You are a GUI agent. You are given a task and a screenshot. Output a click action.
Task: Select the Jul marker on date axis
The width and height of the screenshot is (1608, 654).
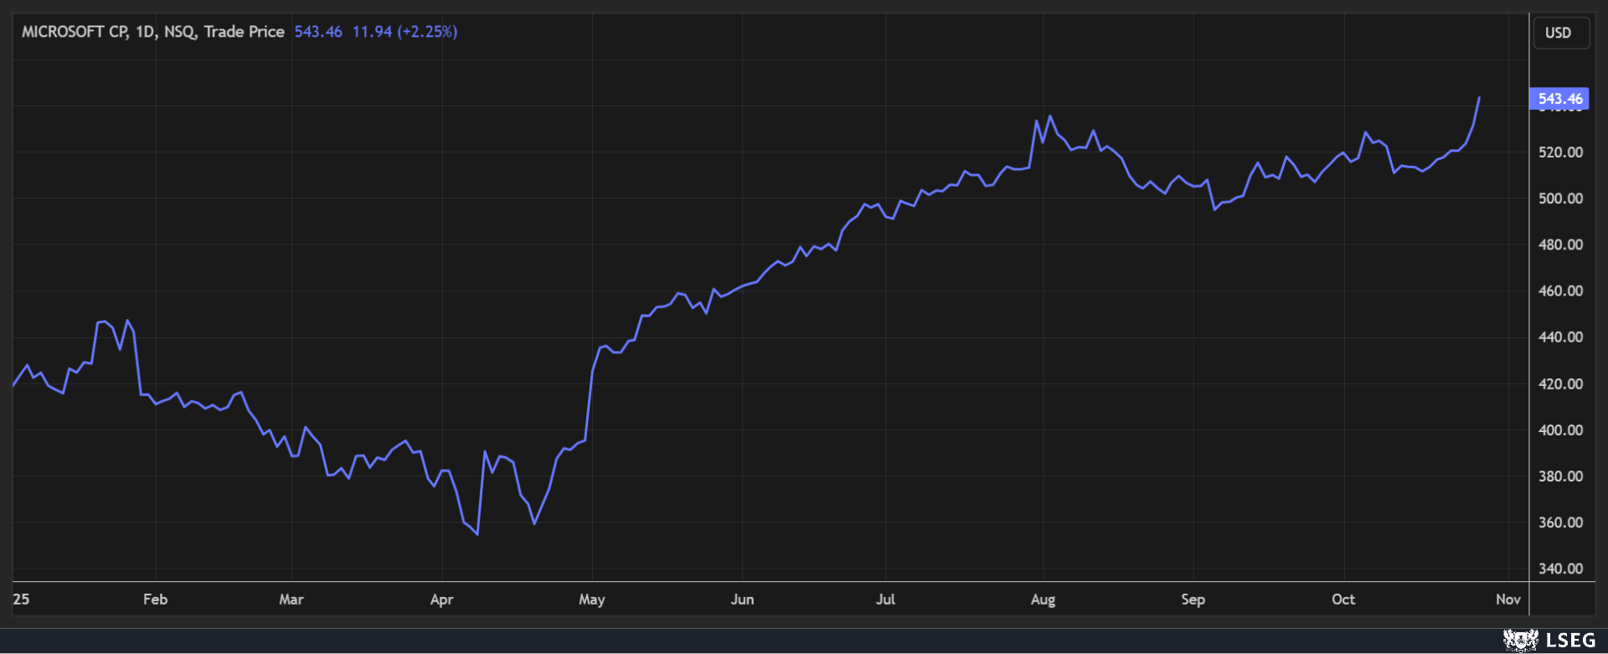tap(885, 600)
